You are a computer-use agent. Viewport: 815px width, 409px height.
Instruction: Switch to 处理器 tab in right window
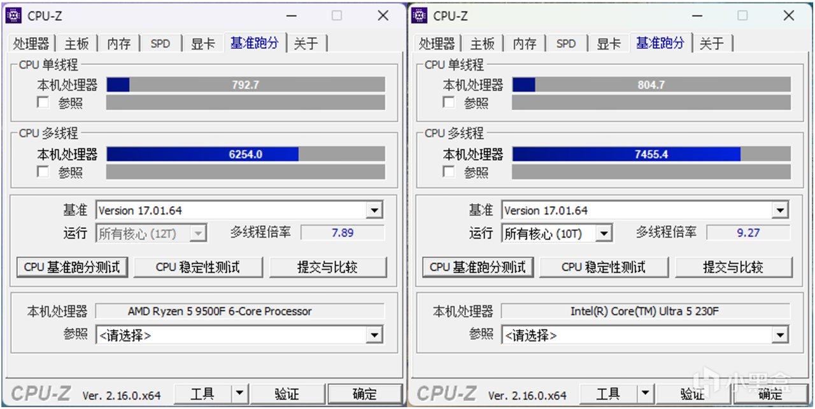tap(437, 44)
